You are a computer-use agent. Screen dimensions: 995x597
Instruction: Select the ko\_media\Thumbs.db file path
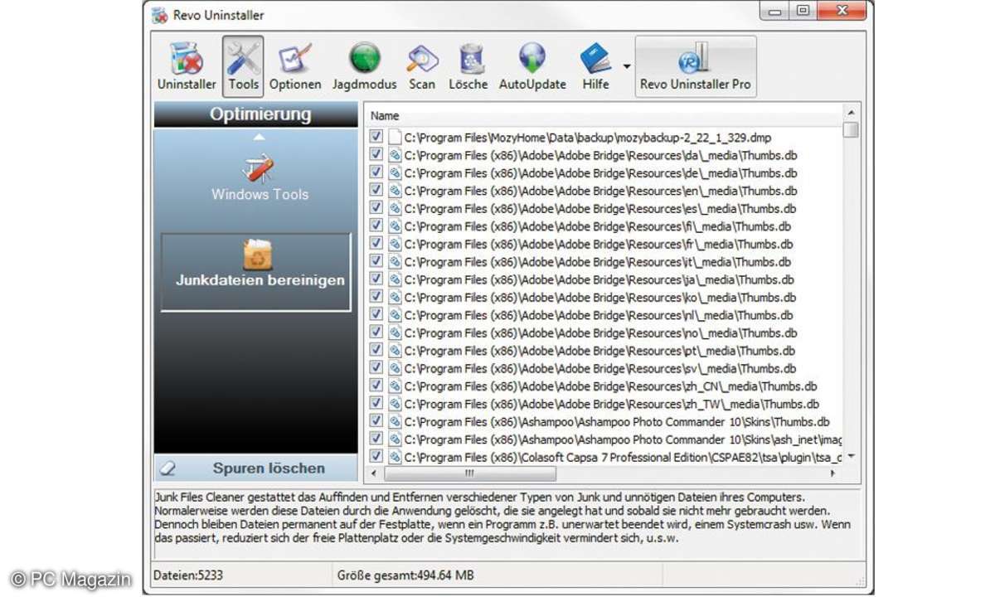pos(600,298)
